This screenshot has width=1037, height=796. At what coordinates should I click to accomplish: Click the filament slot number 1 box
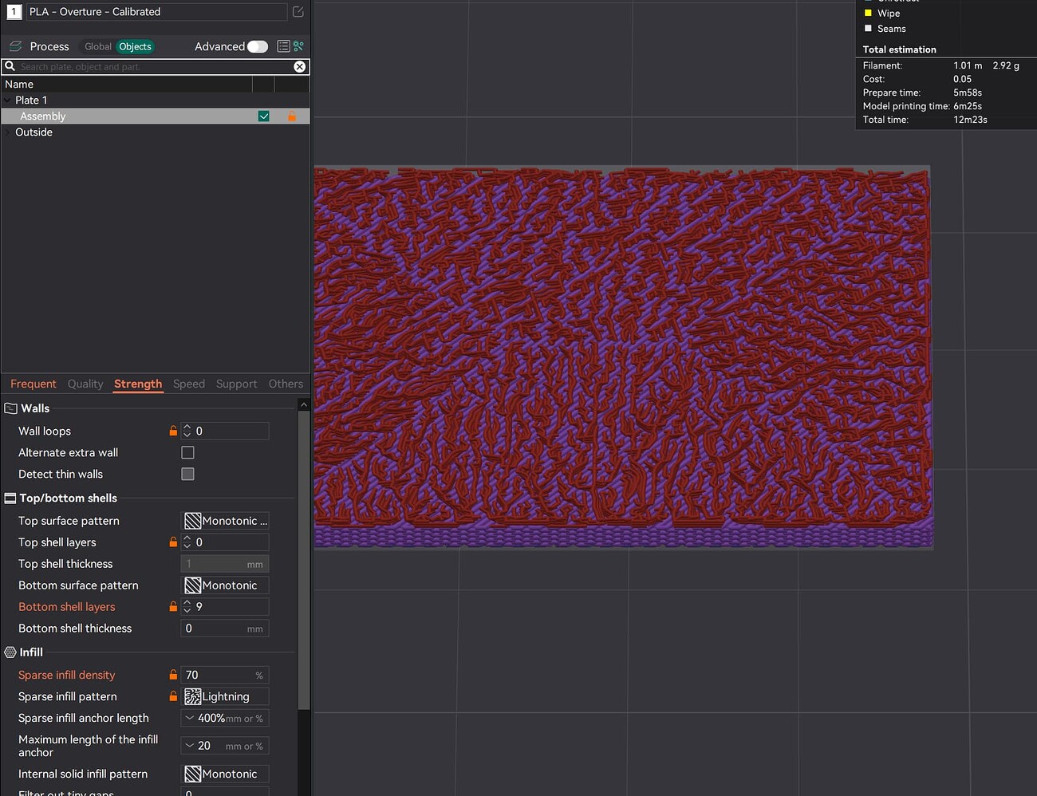click(14, 12)
